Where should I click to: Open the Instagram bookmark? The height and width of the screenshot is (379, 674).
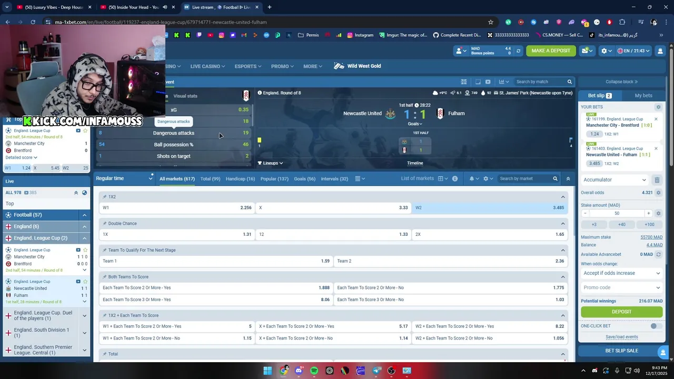point(361,35)
